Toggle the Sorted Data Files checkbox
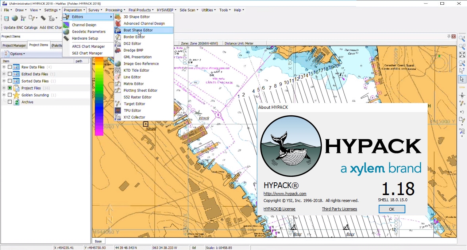 pos(10,81)
